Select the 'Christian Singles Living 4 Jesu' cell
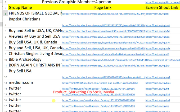The height and width of the screenshot is (112, 180). tap(35, 53)
